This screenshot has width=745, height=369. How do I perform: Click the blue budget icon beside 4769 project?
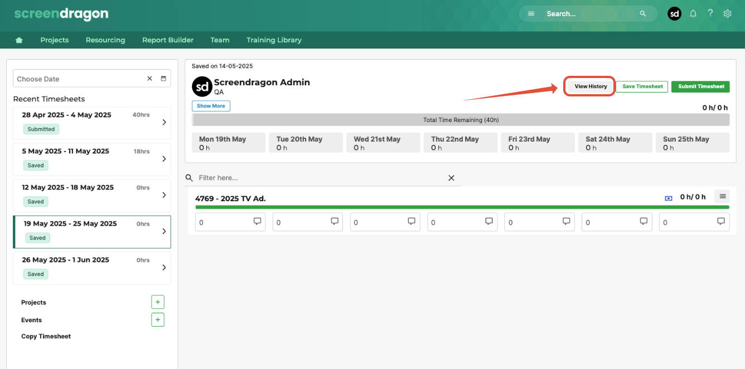tap(669, 198)
